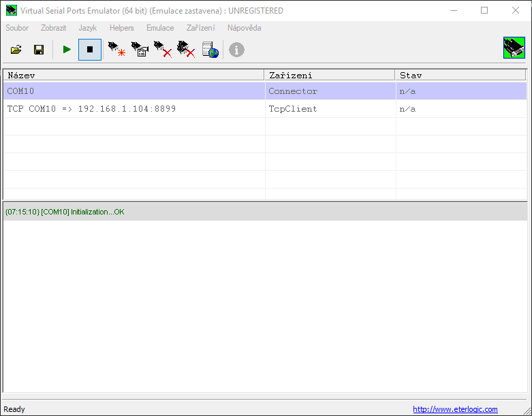Start emulation with the green play button
Viewport: 532px width, 416px height.
[x=67, y=50]
